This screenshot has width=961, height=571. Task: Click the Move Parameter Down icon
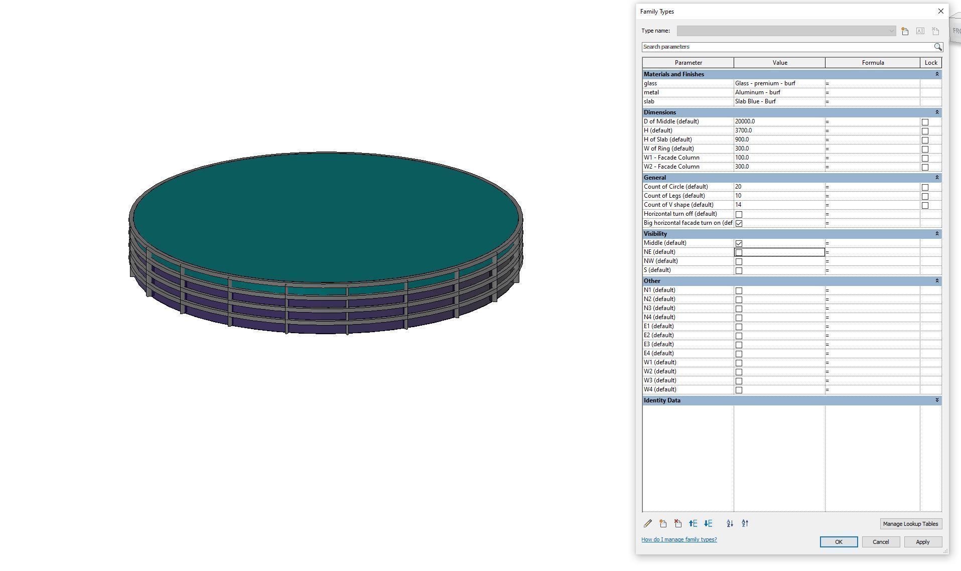(x=708, y=524)
